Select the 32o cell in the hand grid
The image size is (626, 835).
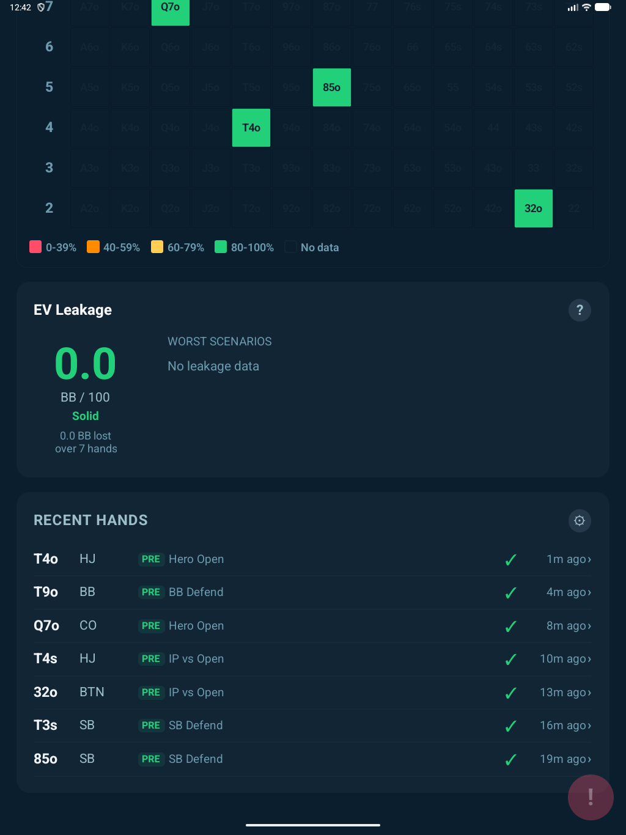(534, 208)
